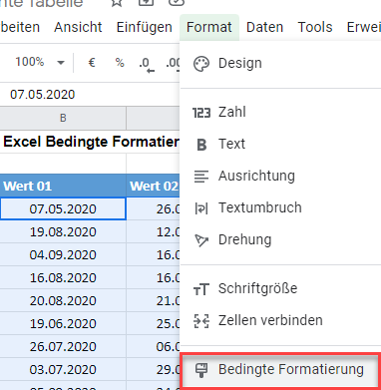Open the Drehung submenu
The image size is (381, 390).
click(280, 239)
